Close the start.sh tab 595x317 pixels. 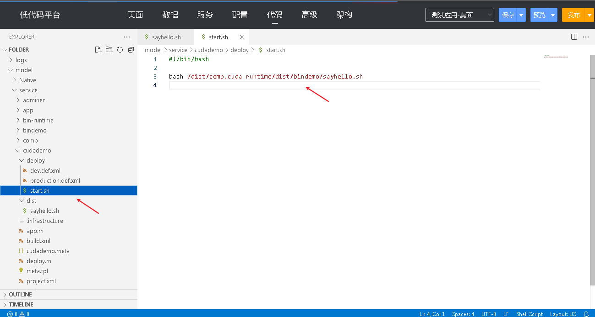(242, 37)
